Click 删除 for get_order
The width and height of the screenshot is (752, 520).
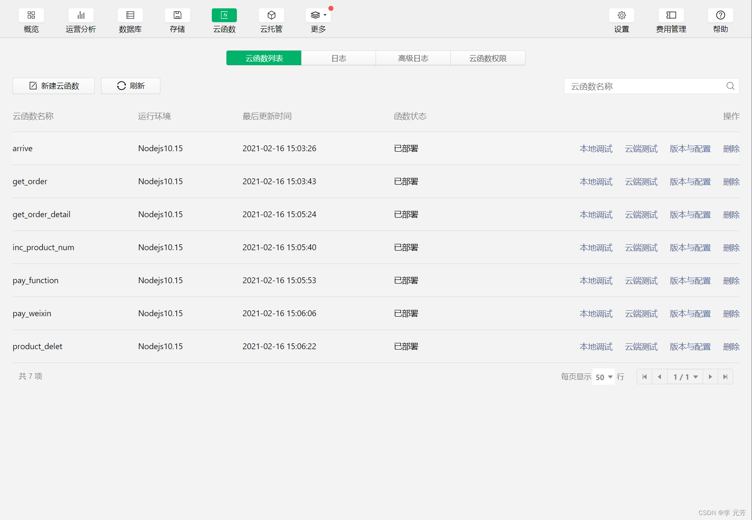coord(731,182)
